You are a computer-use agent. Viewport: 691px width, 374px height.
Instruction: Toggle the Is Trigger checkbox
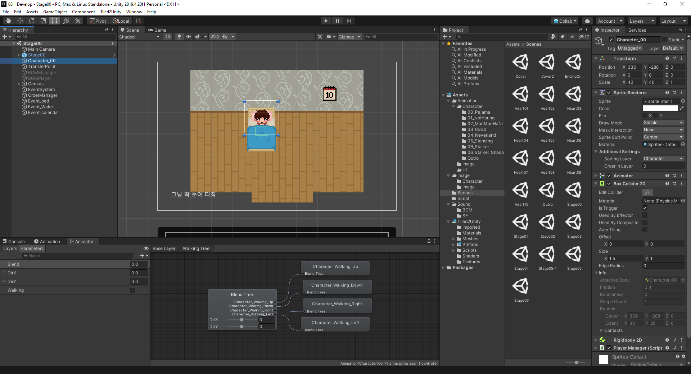coord(645,208)
